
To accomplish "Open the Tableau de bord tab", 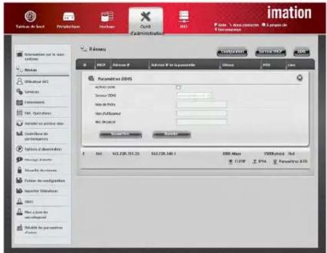I will pos(30,20).
